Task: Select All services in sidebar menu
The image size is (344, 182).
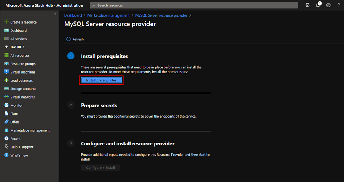Action: (x=19, y=39)
